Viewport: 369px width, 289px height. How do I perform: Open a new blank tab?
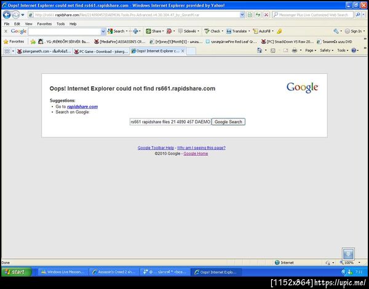pos(191,51)
